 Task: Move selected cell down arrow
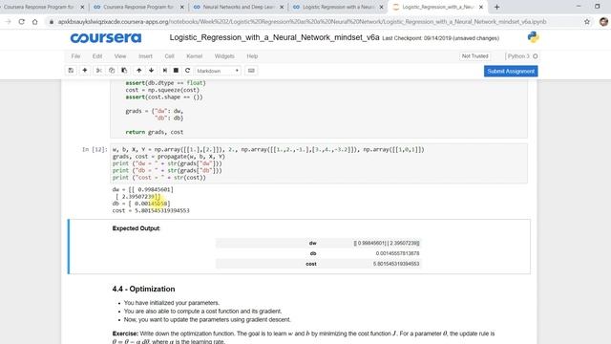tap(151, 71)
